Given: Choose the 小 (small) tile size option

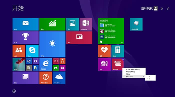Looking at the screenshot, I should 150,77.
